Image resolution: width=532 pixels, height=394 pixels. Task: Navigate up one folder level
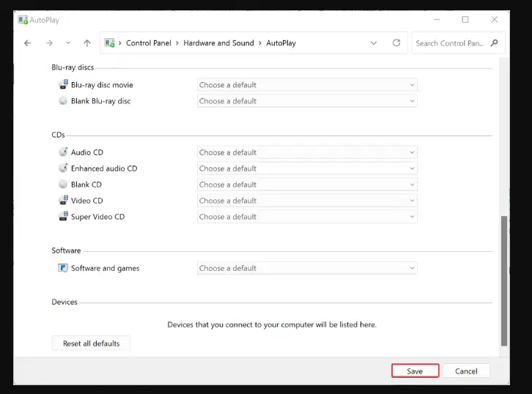87,43
